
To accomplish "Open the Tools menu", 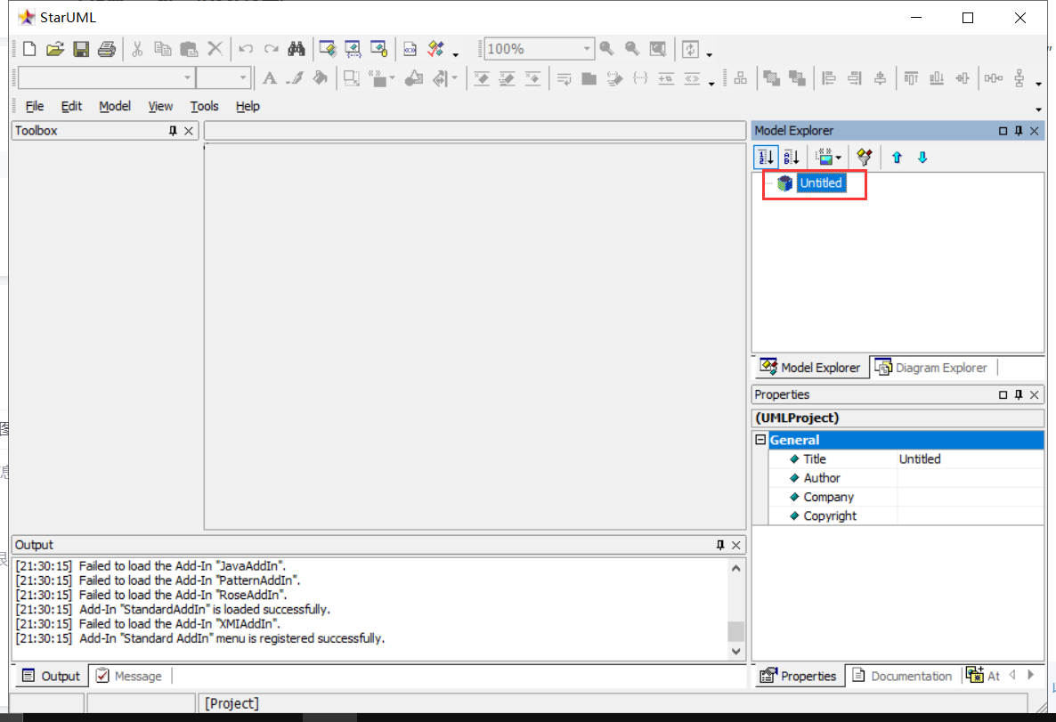I will [204, 107].
